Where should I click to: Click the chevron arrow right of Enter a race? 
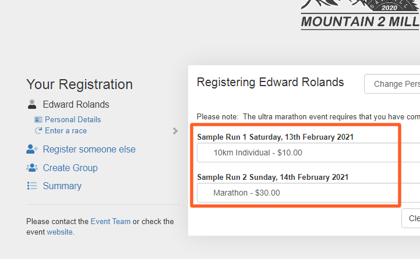coord(175,131)
